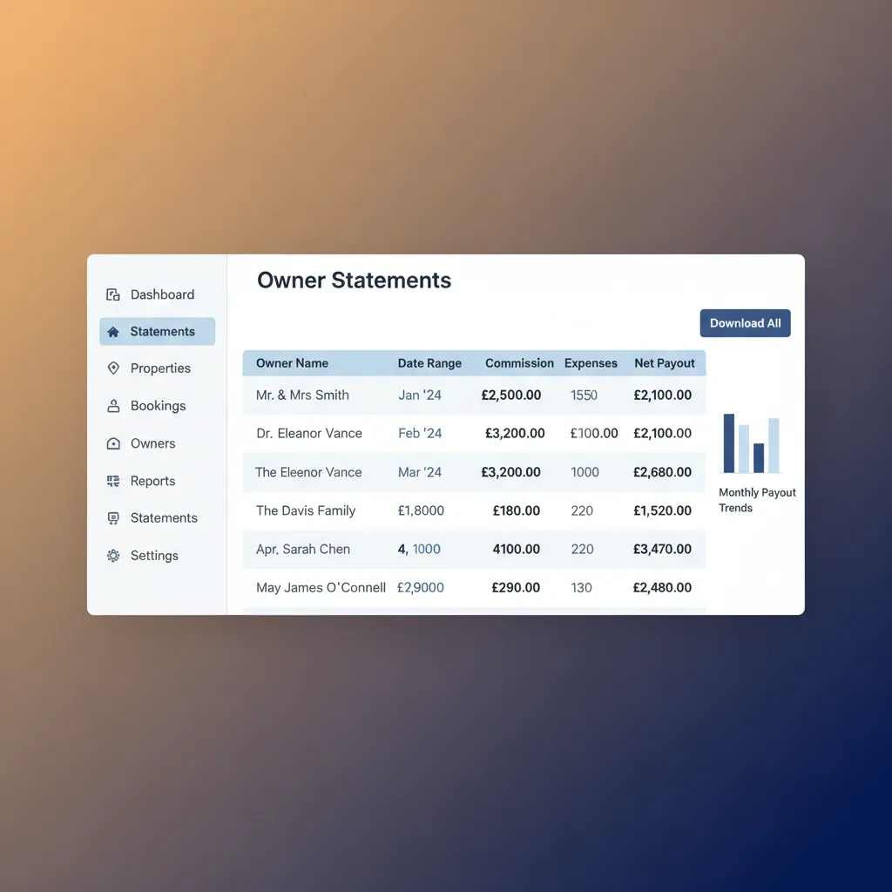The height and width of the screenshot is (892, 892).
Task: Click the 4100.00 commission value
Action: (x=516, y=549)
